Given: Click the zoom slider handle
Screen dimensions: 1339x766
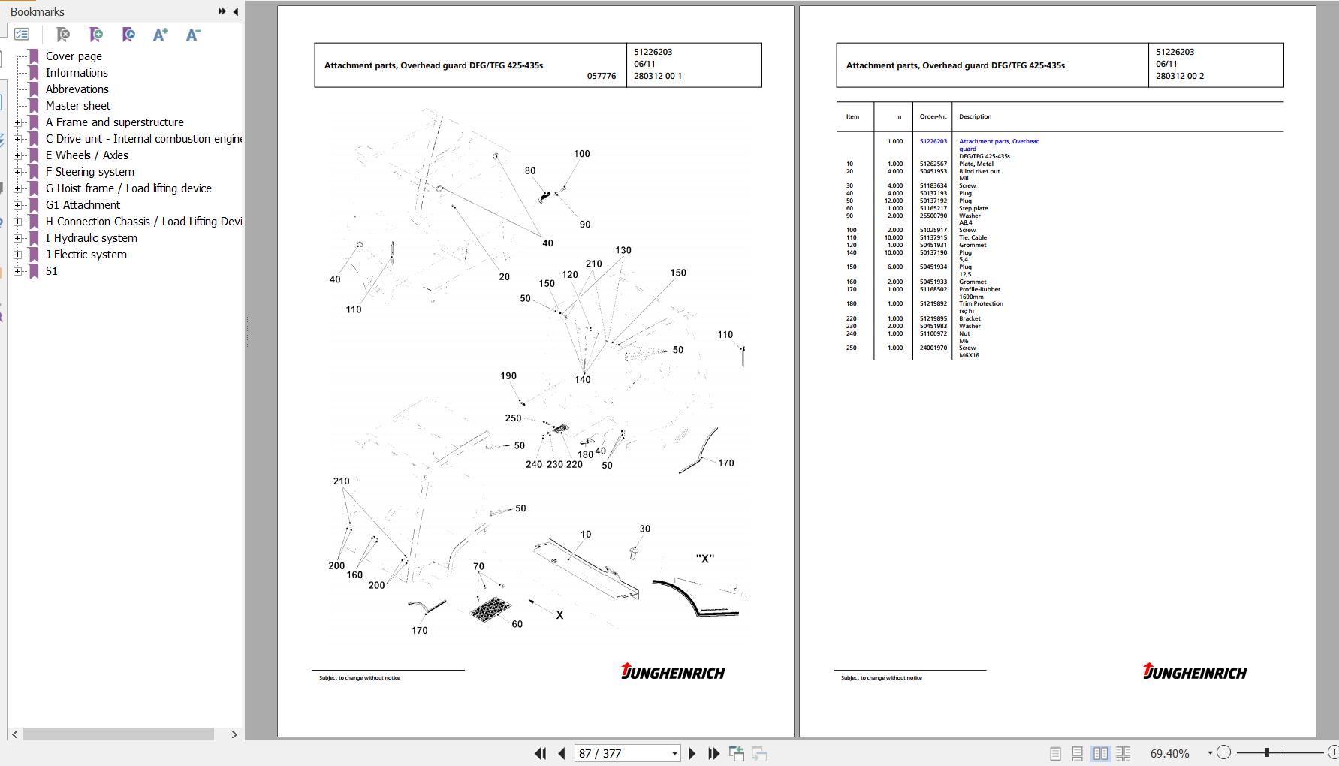Looking at the screenshot, I should coord(1266,752).
